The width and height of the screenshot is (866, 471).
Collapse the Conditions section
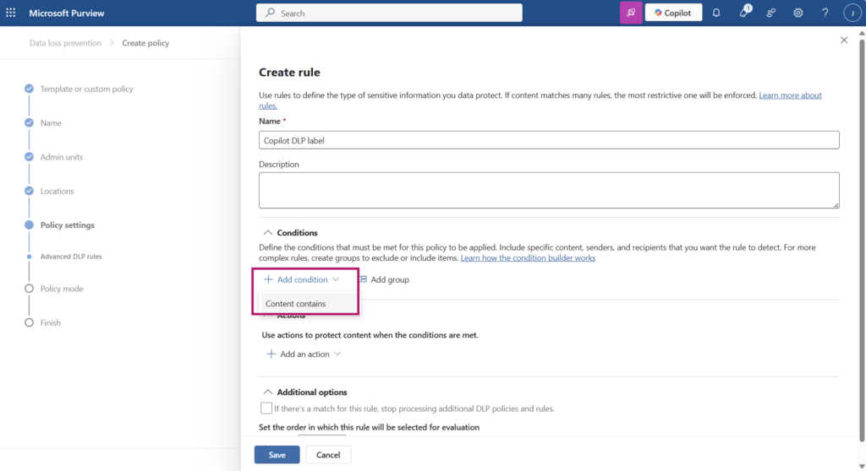267,233
